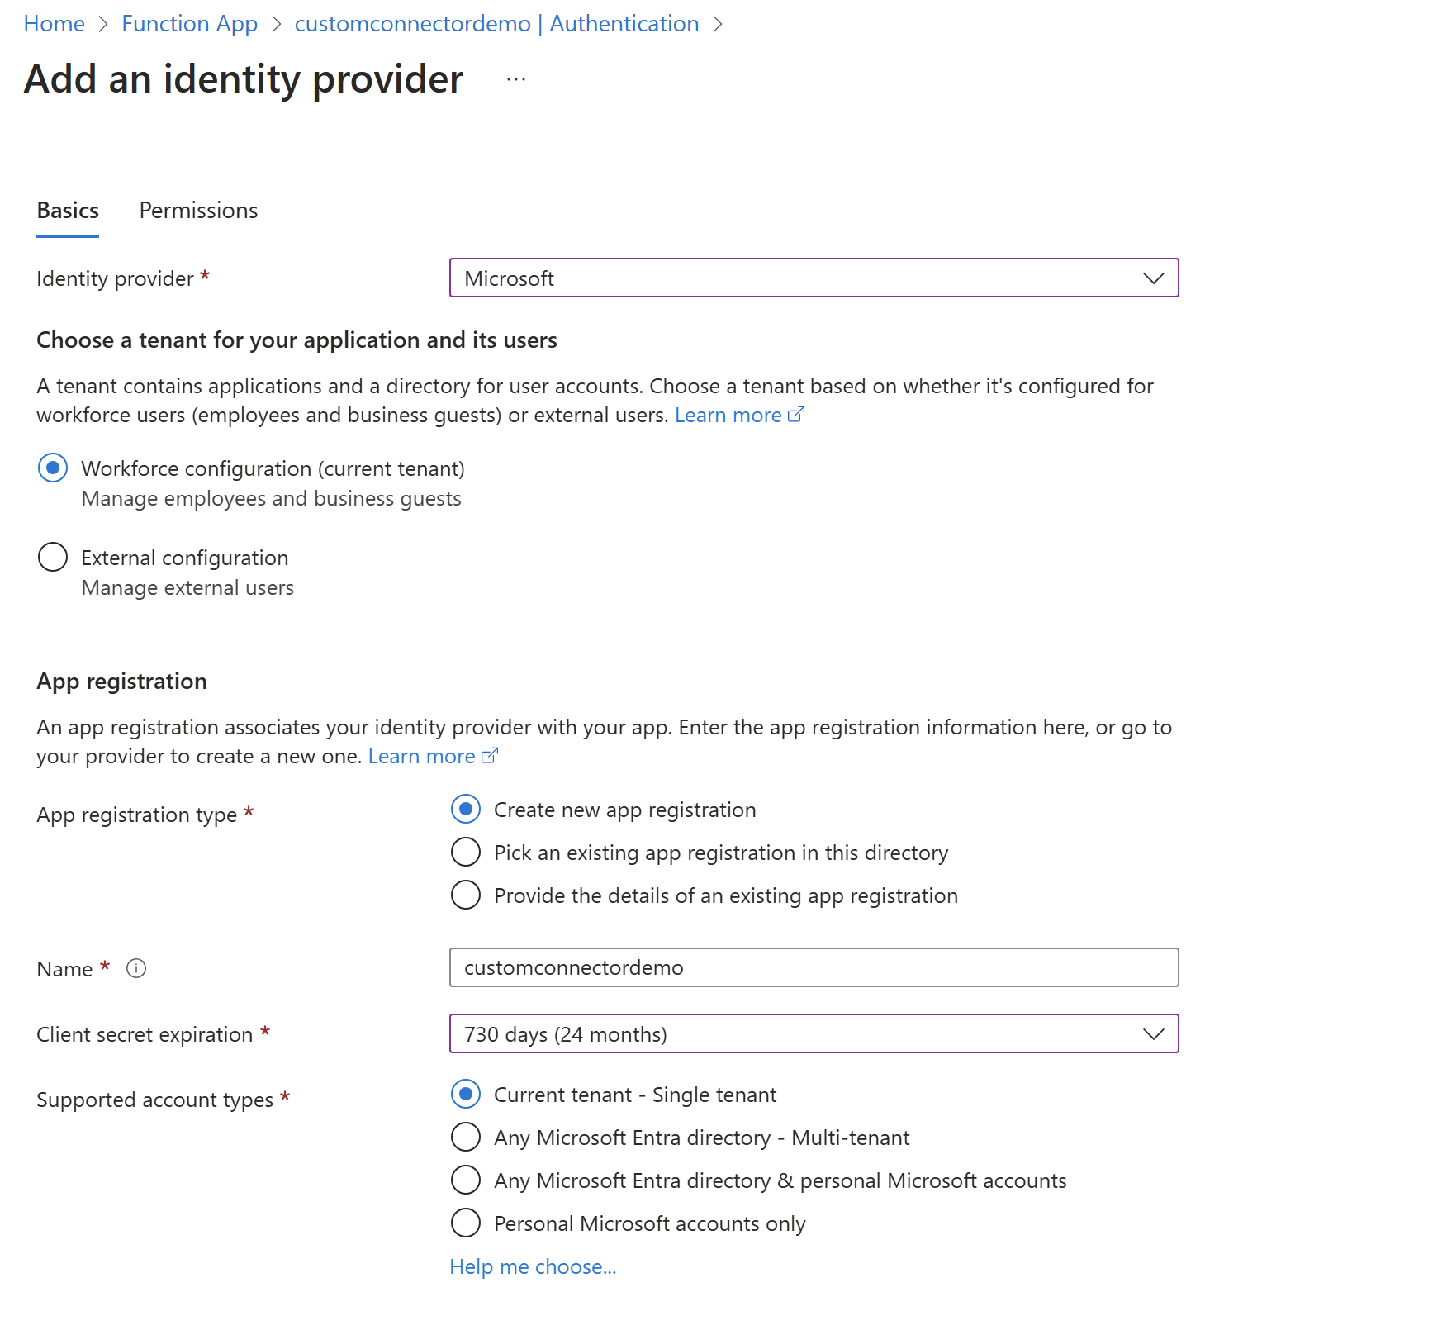The width and height of the screenshot is (1447, 1330).
Task: Click the info icon beside the Name field
Action: (x=137, y=968)
